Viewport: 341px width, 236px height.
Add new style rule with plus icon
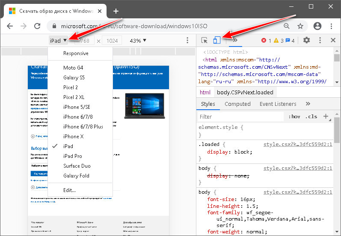(x=326, y=116)
